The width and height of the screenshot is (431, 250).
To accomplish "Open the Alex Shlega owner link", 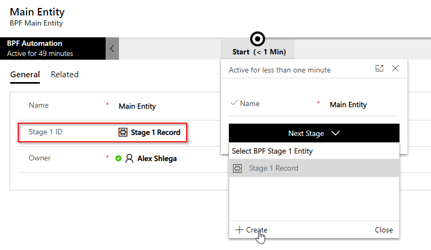I will coord(157,158).
